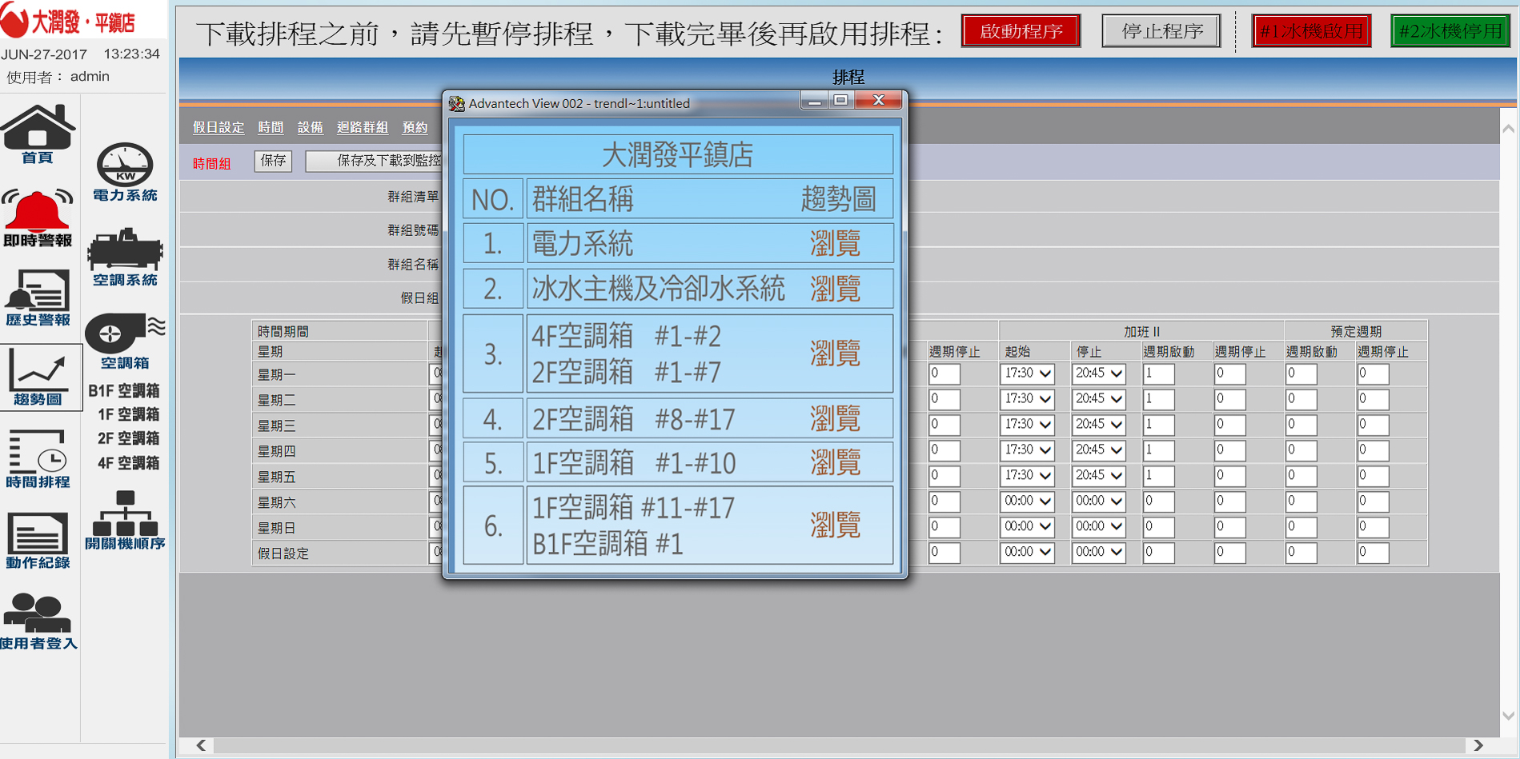1520x759 pixels.
Task: Expand 星期三 加班II 停止 time dropdown
Action: click(x=1099, y=425)
